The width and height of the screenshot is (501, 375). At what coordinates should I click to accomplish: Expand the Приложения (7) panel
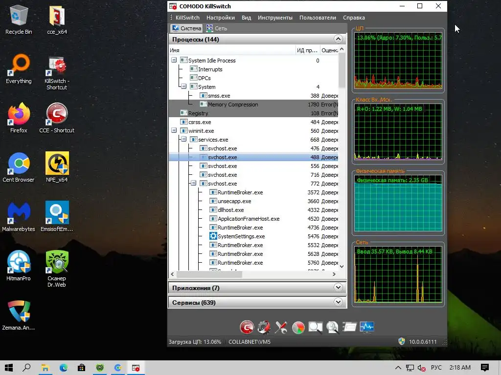pos(338,287)
